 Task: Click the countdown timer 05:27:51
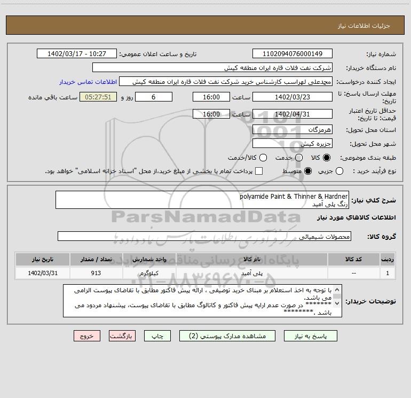tap(98, 97)
